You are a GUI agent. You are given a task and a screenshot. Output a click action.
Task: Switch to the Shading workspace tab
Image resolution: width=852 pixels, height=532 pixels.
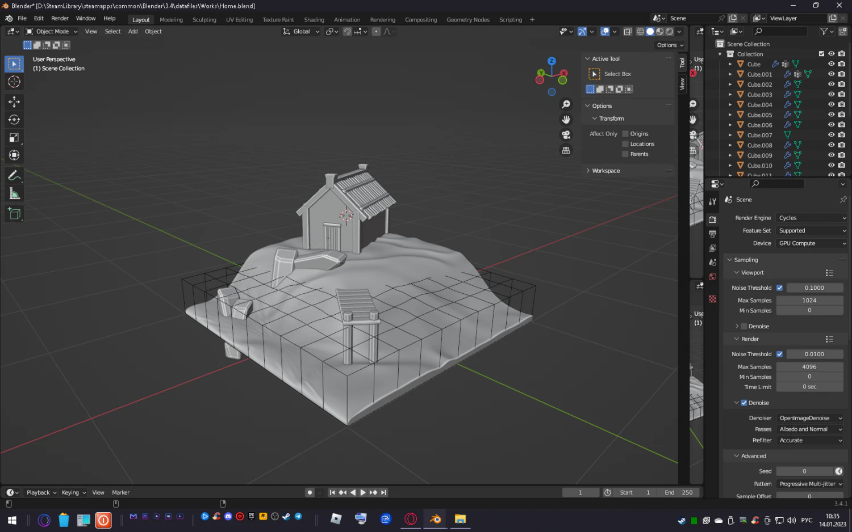[x=314, y=19]
